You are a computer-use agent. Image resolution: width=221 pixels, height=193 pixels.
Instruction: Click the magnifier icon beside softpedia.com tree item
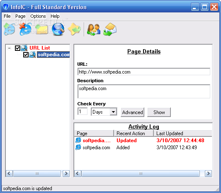coord(32,55)
